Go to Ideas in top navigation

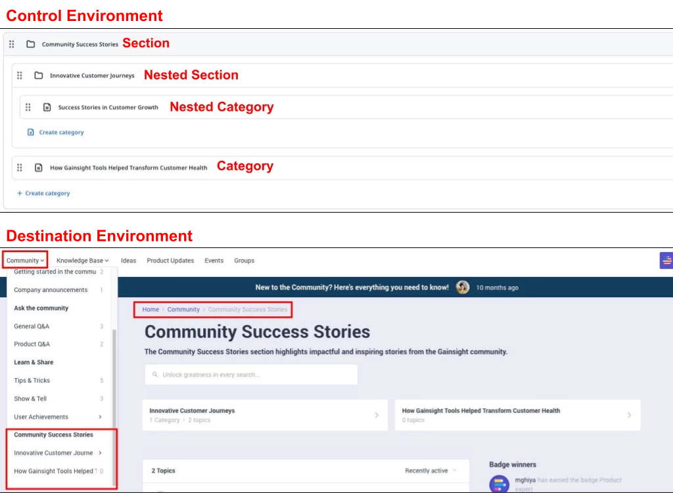128,261
